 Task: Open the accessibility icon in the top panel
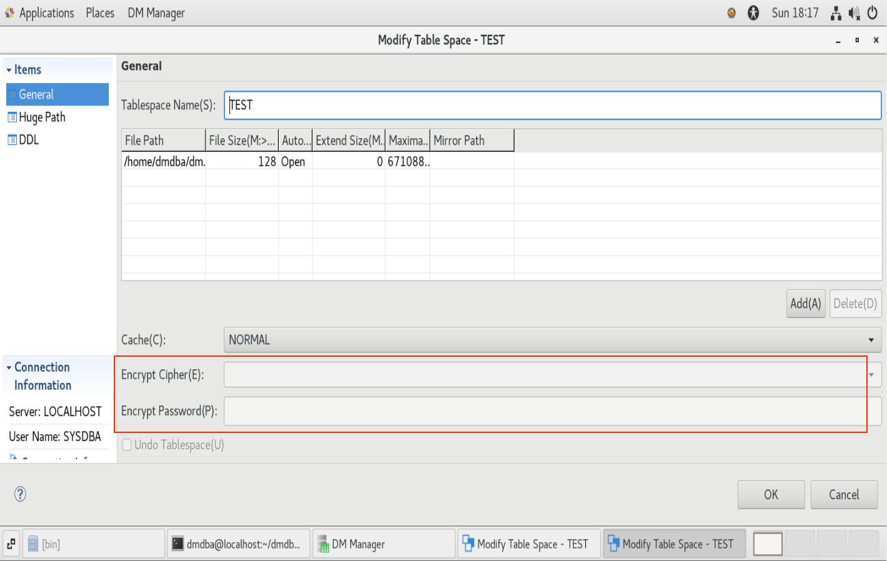click(753, 13)
